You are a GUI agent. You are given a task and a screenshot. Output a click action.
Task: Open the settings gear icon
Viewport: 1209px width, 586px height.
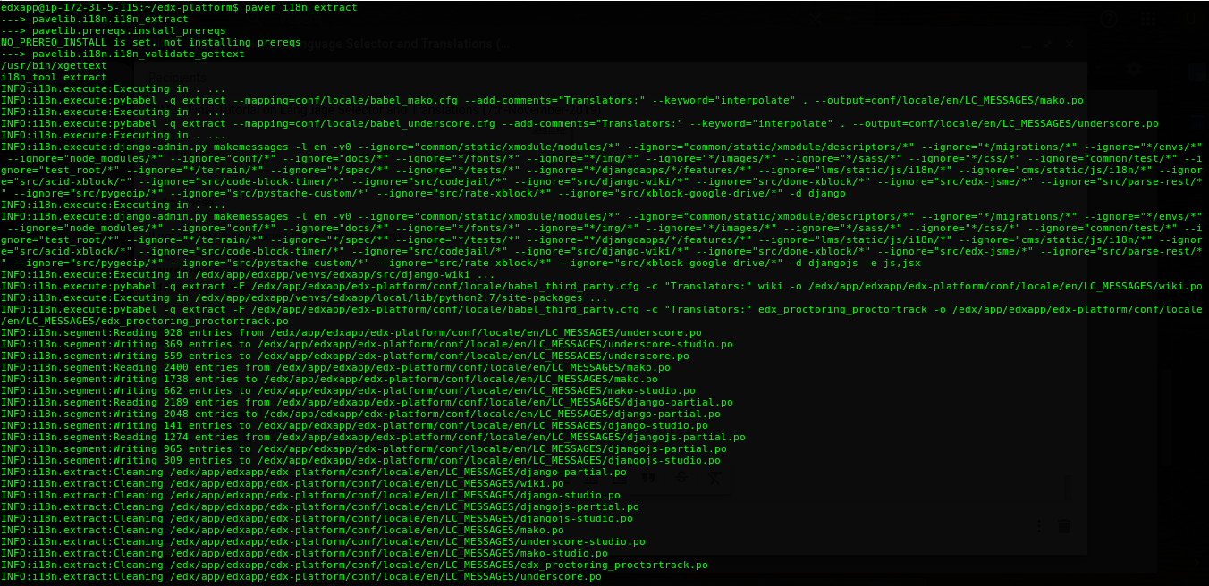tap(1135, 69)
